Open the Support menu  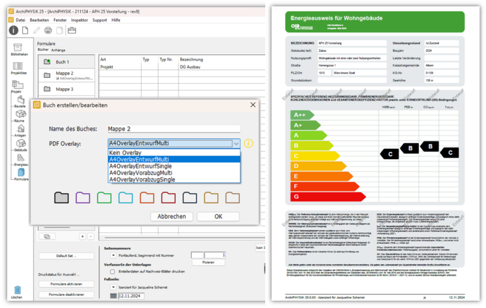click(x=99, y=20)
